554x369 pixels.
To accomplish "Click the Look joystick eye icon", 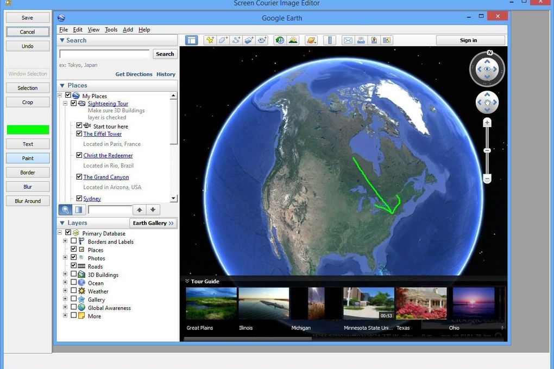I will click(487, 69).
